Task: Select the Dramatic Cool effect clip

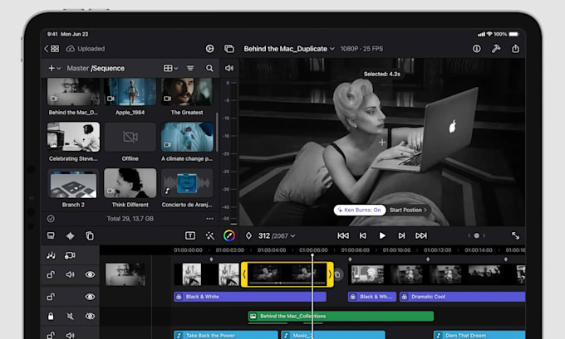Action: (x=462, y=297)
